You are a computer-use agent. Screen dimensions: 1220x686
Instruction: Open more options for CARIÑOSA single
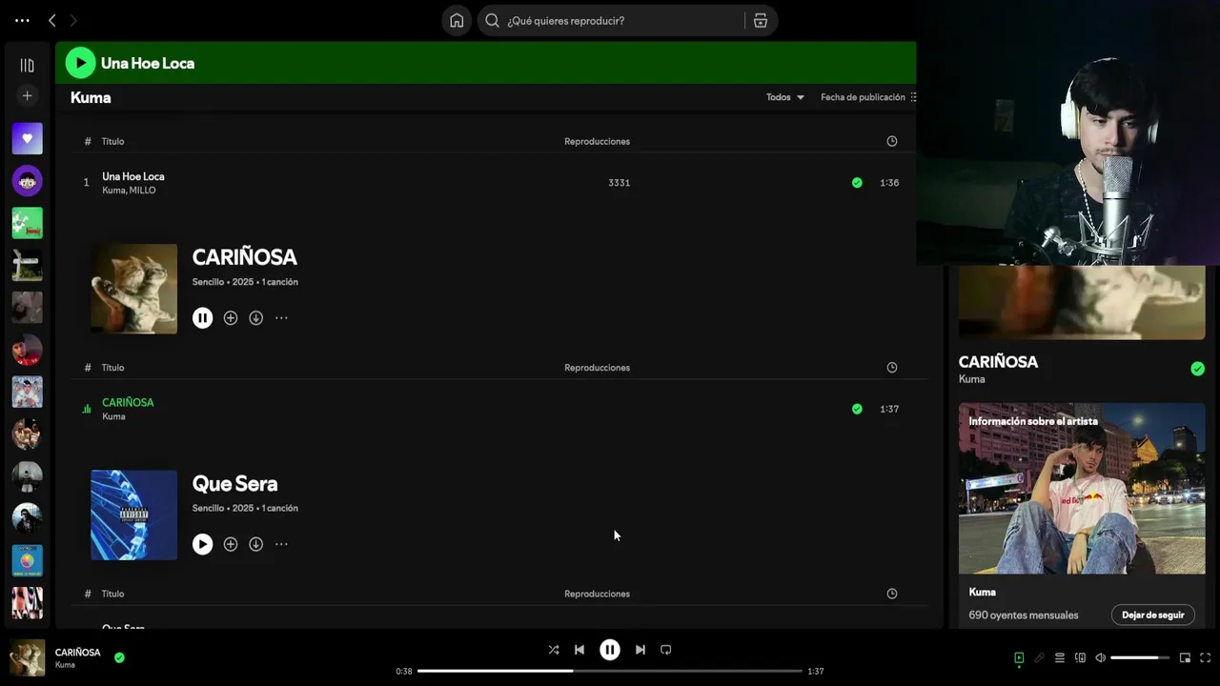pos(281,318)
